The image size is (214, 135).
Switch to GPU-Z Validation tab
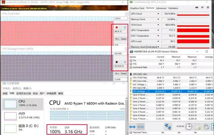173,8
